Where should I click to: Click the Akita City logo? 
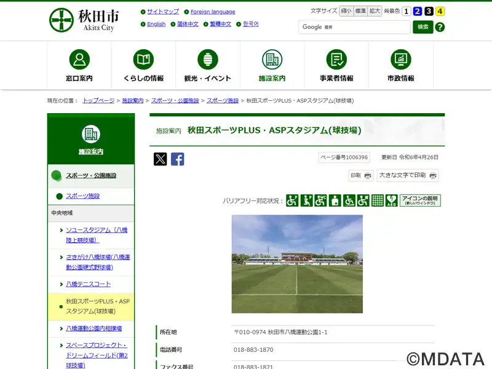click(84, 20)
